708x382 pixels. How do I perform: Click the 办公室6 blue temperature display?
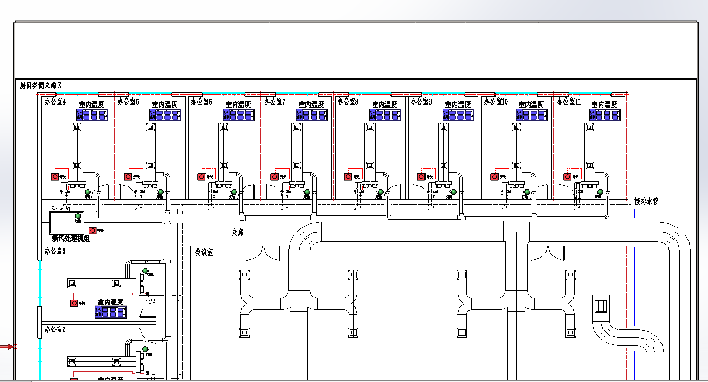239,115
